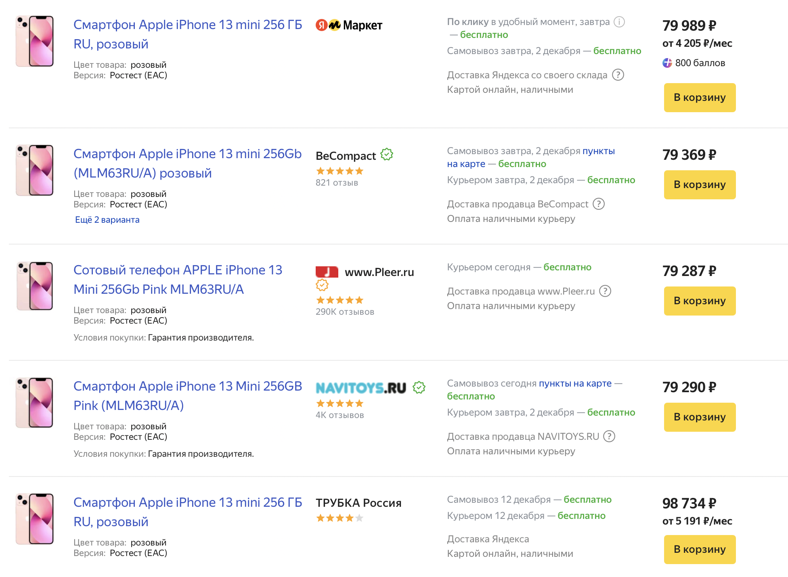This screenshot has width=788, height=577.
Task: Click the pink iPhone thumbnail in the NAVITOYS offer
Action: tap(35, 403)
